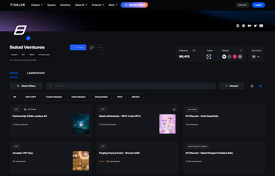
Task: Click the cube icon on SPLY Crate card
Action: click(x=174, y=109)
